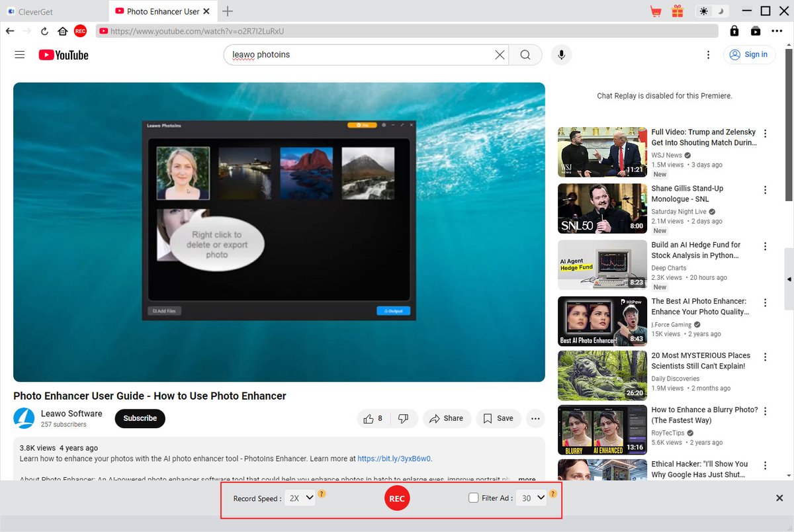This screenshot has width=794, height=532.
Task: Select the light theme sun toggle
Action: (x=705, y=11)
